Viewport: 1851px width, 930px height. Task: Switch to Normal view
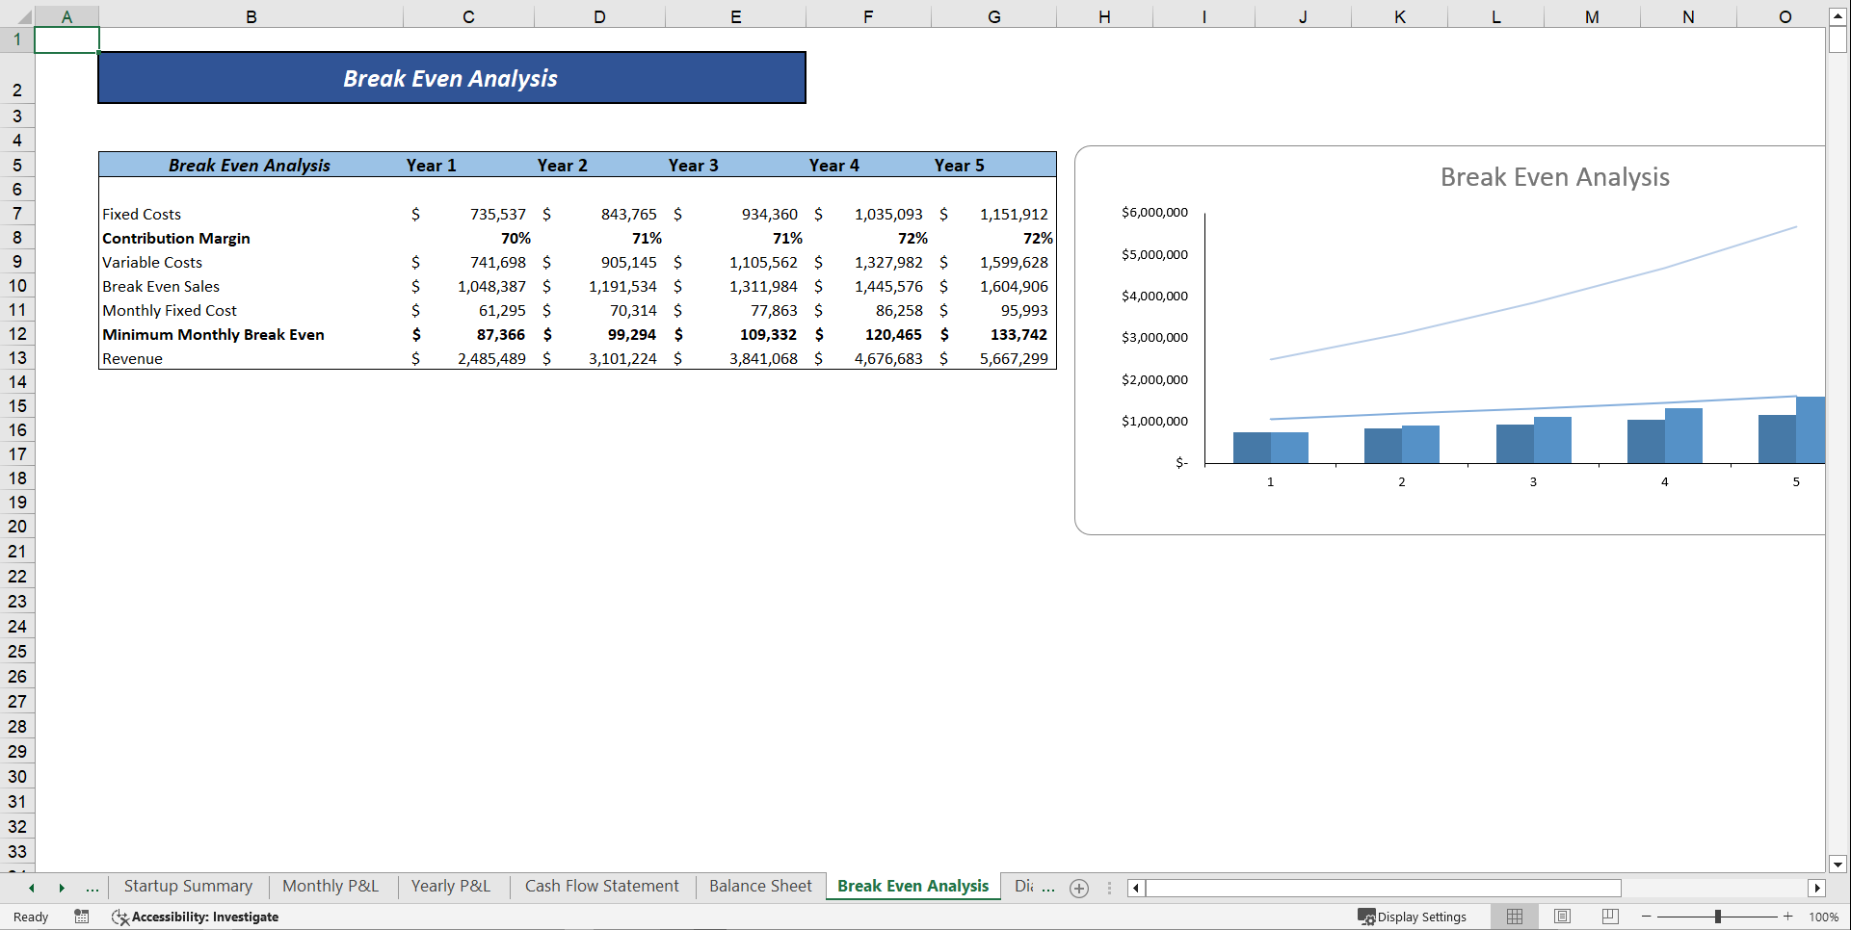click(x=1515, y=917)
